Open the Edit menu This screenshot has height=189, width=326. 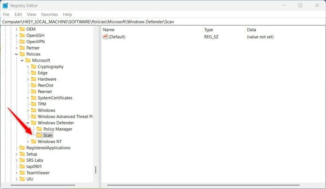pyautogui.click(x=18, y=14)
